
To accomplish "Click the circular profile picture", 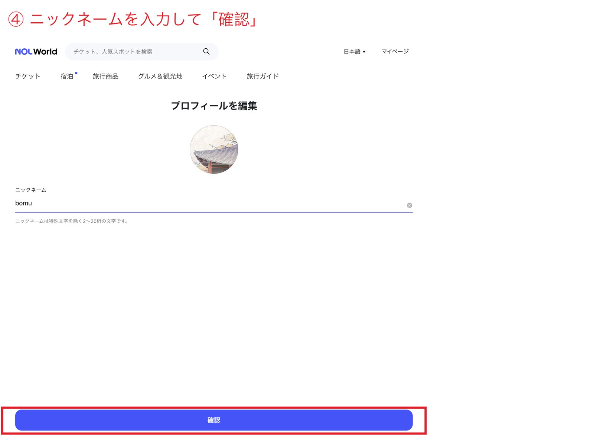I will pyautogui.click(x=214, y=149).
